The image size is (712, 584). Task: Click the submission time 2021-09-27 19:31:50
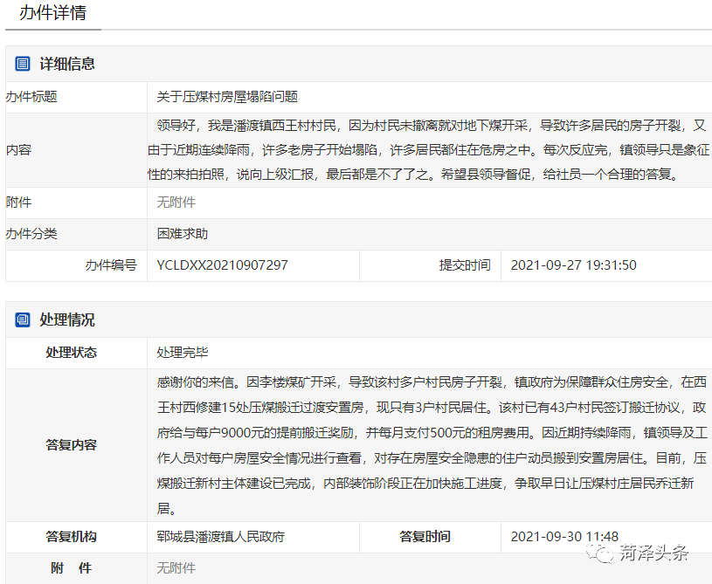[573, 265]
